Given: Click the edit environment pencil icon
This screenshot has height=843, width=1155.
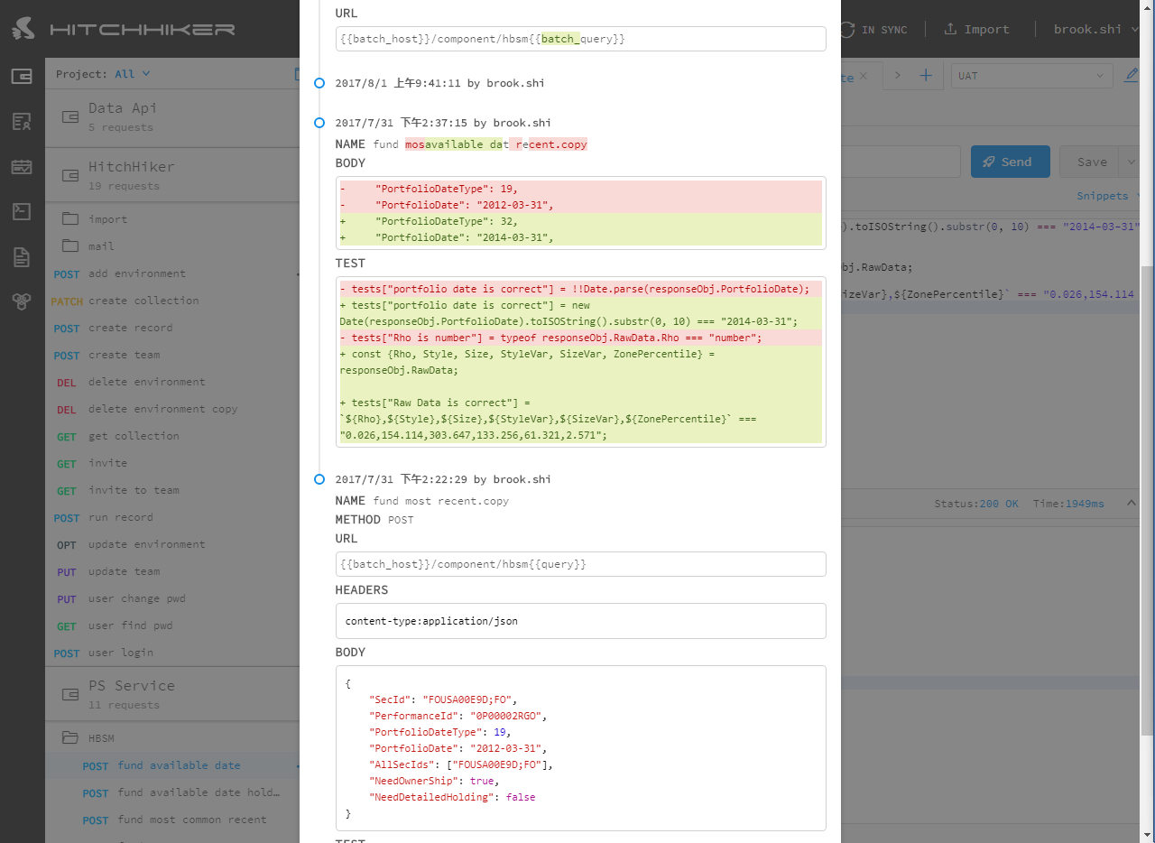Looking at the screenshot, I should pyautogui.click(x=1132, y=75).
